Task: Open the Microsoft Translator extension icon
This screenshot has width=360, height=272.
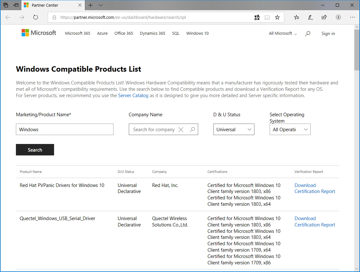Action: (x=257, y=17)
